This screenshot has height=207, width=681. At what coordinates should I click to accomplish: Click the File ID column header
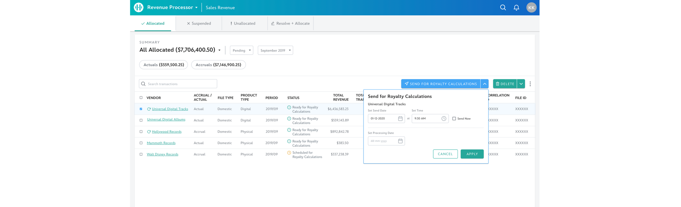click(x=521, y=98)
